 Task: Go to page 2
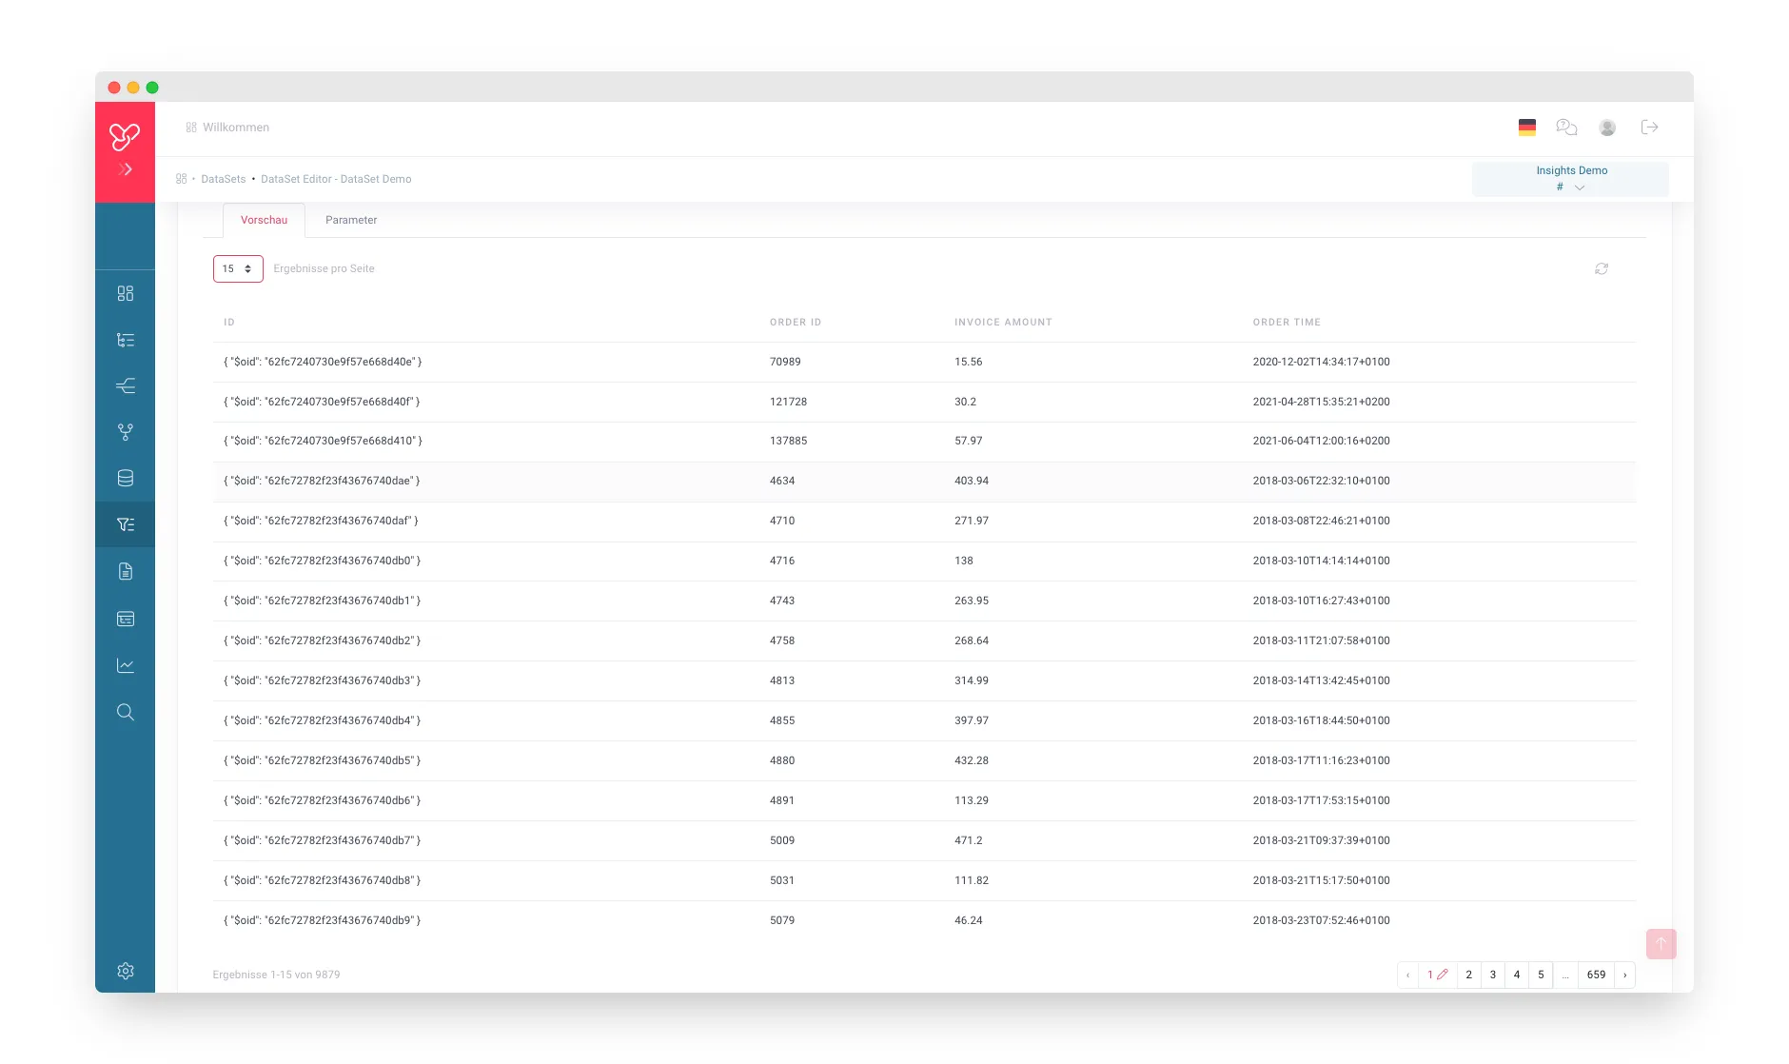tap(1468, 975)
